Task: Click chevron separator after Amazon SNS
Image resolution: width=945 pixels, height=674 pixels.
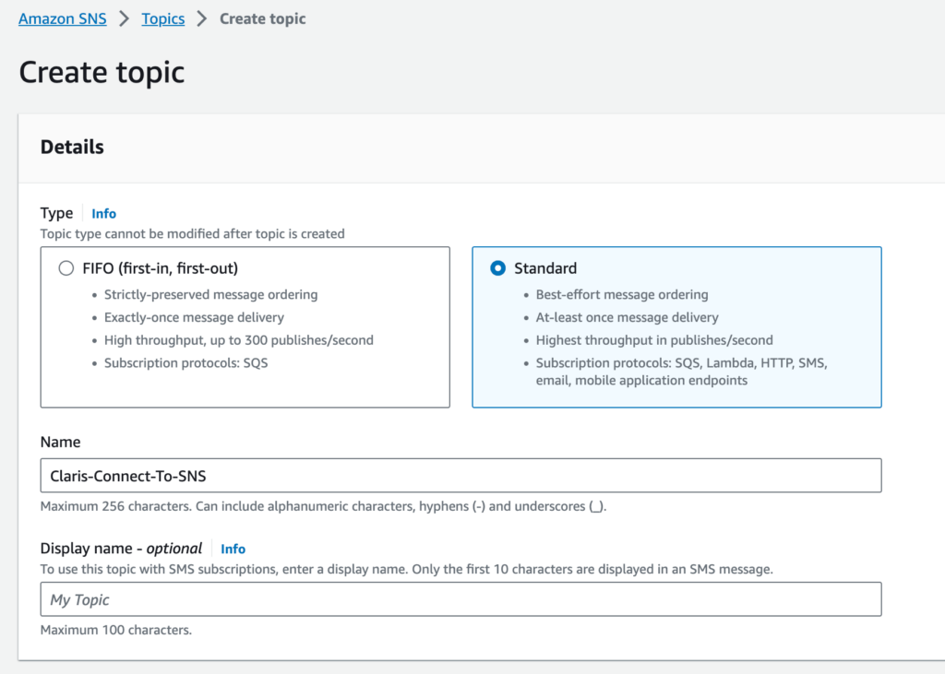Action: 124,18
